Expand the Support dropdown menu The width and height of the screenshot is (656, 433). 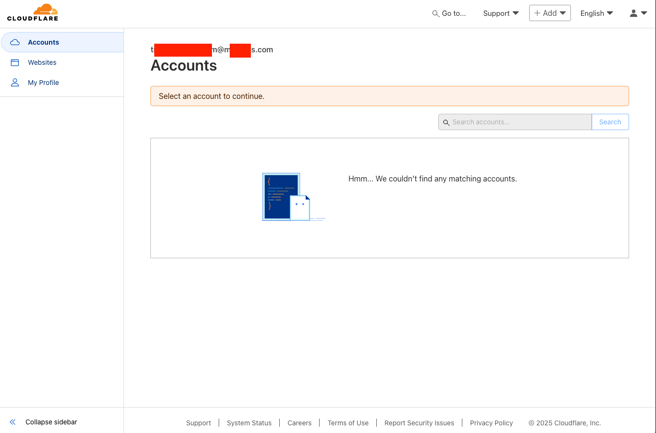(501, 13)
